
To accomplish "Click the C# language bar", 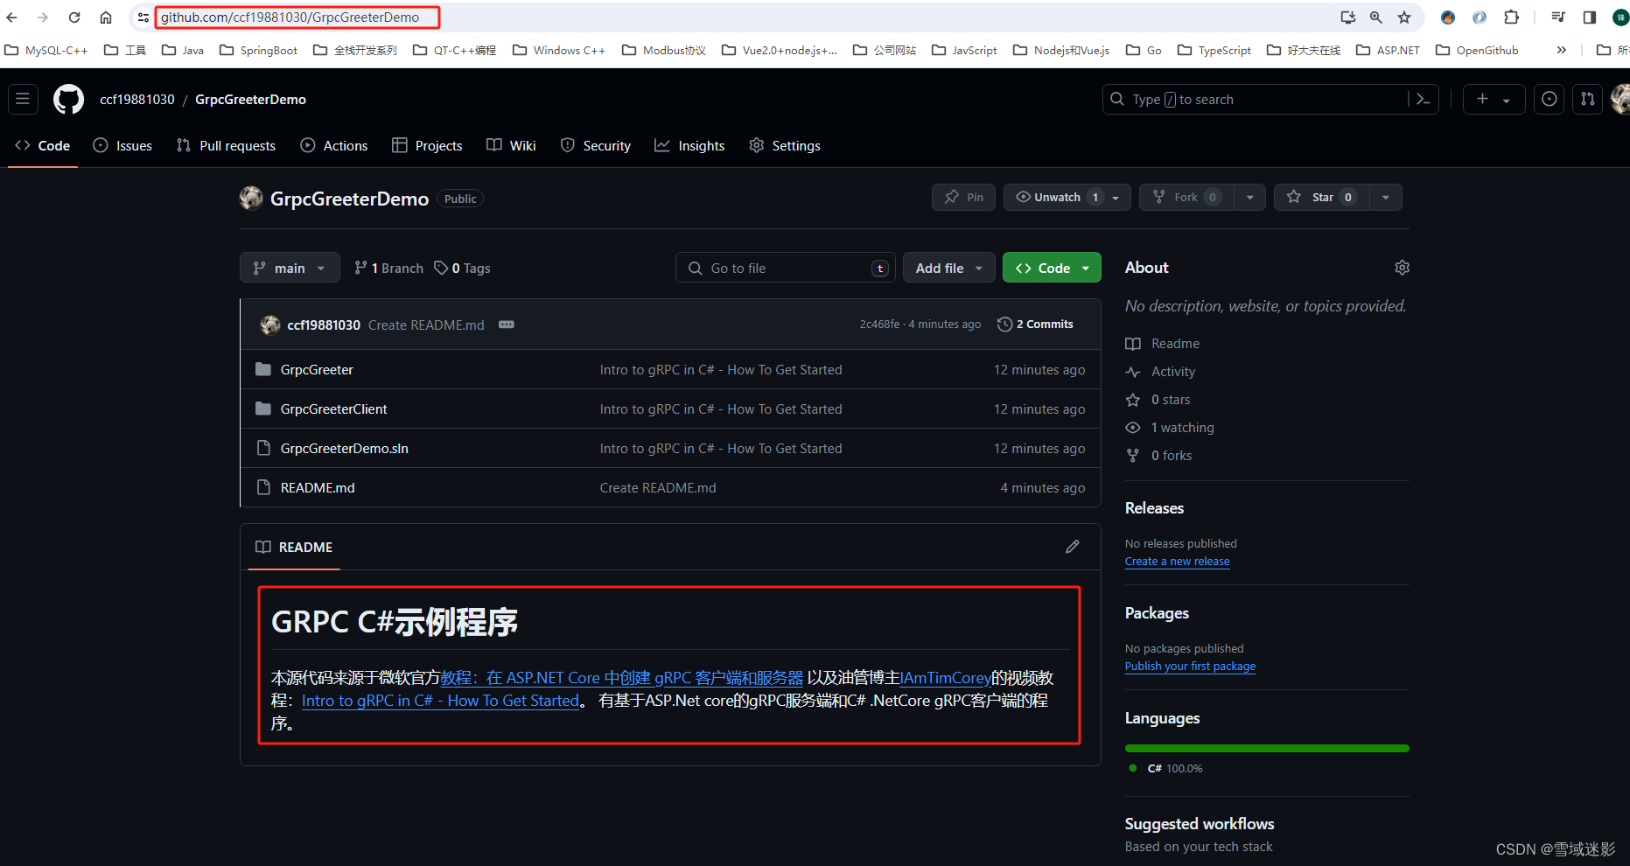I will (x=1267, y=749).
